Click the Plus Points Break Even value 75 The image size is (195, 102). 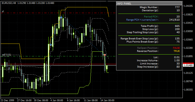178,42
